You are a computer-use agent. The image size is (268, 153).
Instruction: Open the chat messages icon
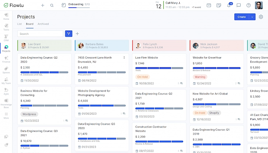[x=239, y=5]
